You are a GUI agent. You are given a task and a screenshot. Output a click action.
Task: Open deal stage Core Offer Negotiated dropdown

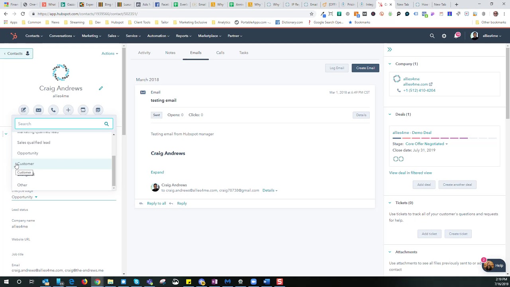pyautogui.click(x=426, y=144)
